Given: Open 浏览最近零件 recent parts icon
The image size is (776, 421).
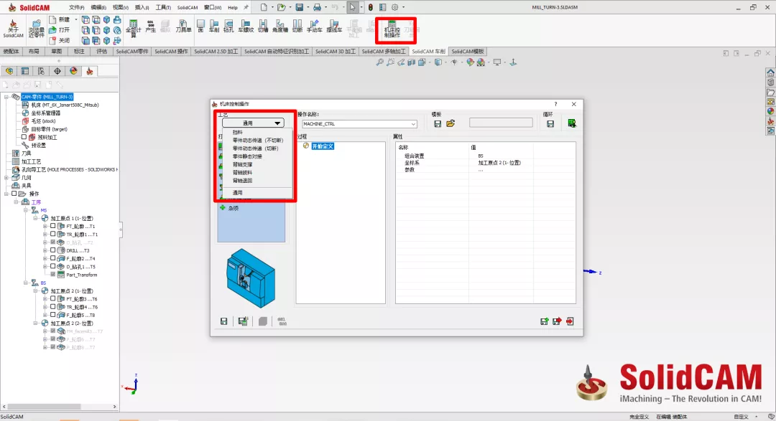Looking at the screenshot, I should click(36, 29).
